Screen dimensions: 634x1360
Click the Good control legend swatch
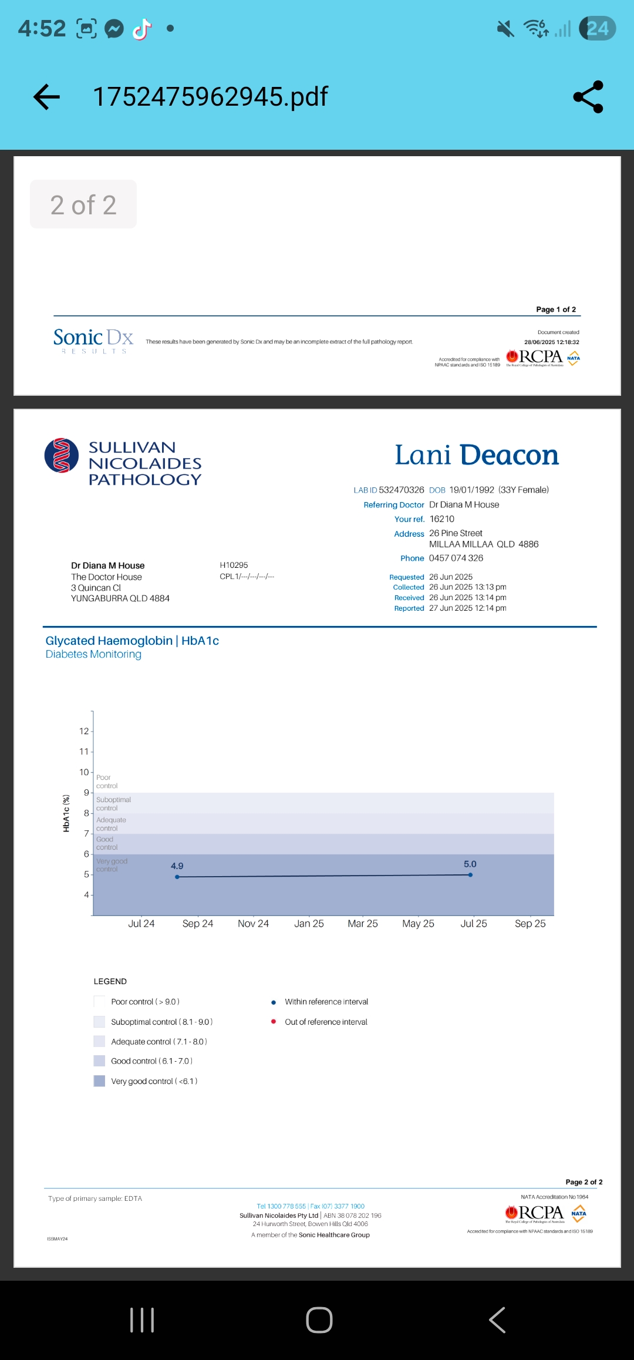coord(99,1061)
